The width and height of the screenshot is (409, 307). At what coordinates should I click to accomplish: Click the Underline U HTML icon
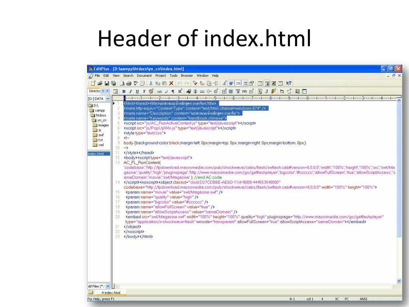[137, 92]
